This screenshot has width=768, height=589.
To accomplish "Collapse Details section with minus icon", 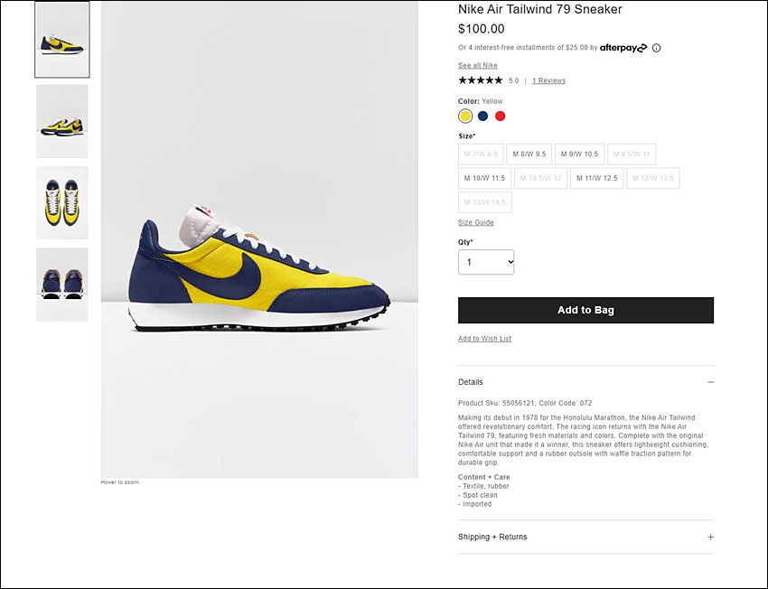I will 710,382.
